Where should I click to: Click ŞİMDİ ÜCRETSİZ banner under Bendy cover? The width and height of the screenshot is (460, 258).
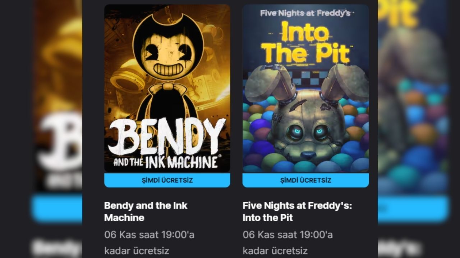(167, 180)
